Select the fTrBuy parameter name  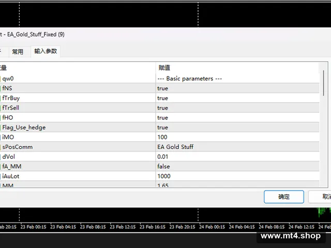pos(11,98)
